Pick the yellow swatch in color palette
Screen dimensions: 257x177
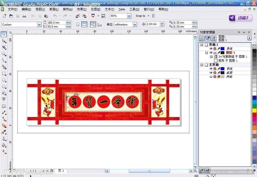coord(254,110)
